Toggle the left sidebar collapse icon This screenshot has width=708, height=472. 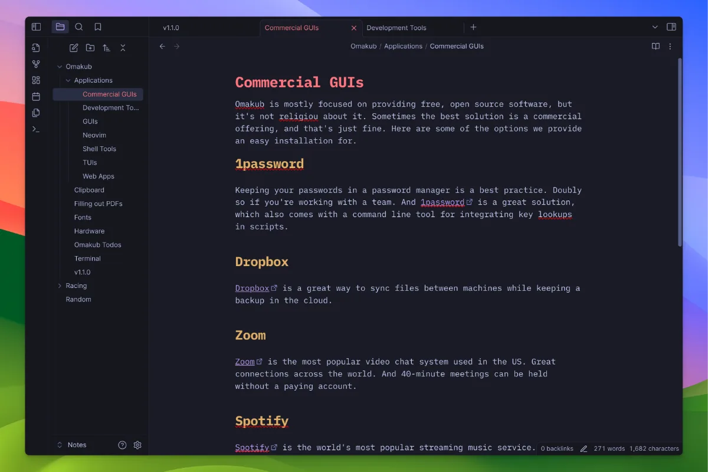pyautogui.click(x=36, y=27)
